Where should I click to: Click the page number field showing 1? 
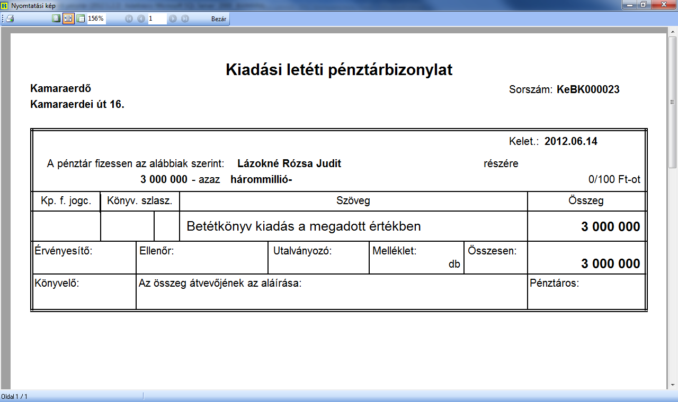pyautogui.click(x=157, y=19)
